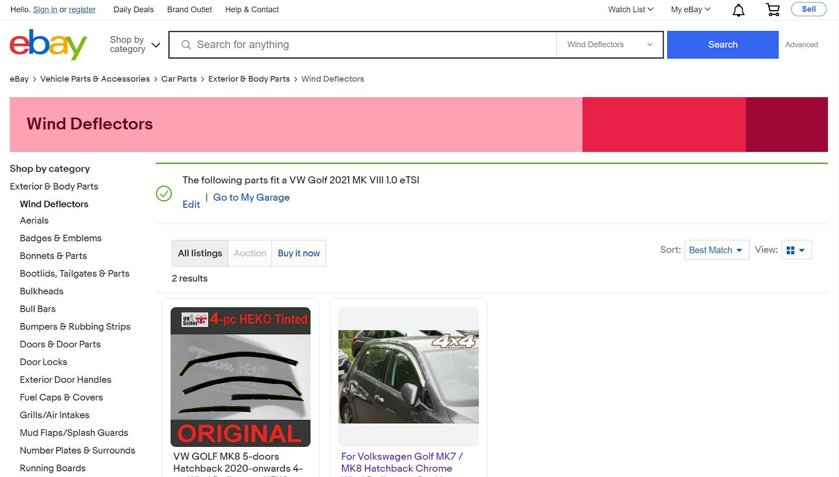Image resolution: width=839 pixels, height=477 pixels.
Task: Open the VW GOLF MK8 5-doors listing title
Action: point(238,465)
